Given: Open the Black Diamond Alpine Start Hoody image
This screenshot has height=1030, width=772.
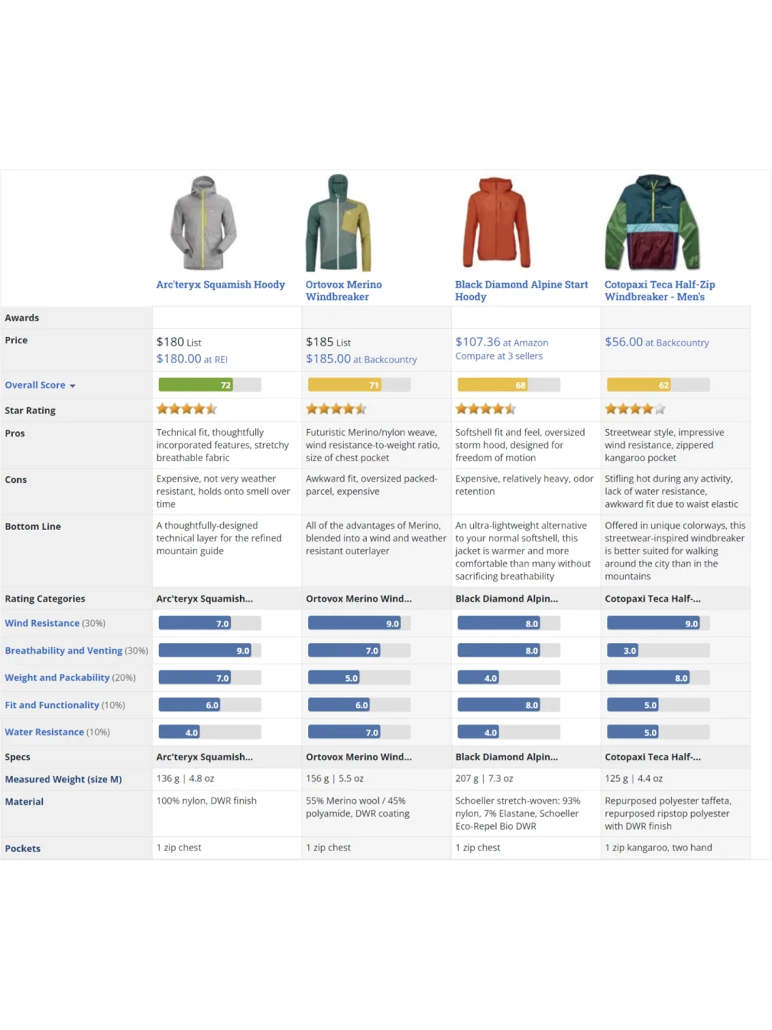Looking at the screenshot, I should (x=497, y=222).
